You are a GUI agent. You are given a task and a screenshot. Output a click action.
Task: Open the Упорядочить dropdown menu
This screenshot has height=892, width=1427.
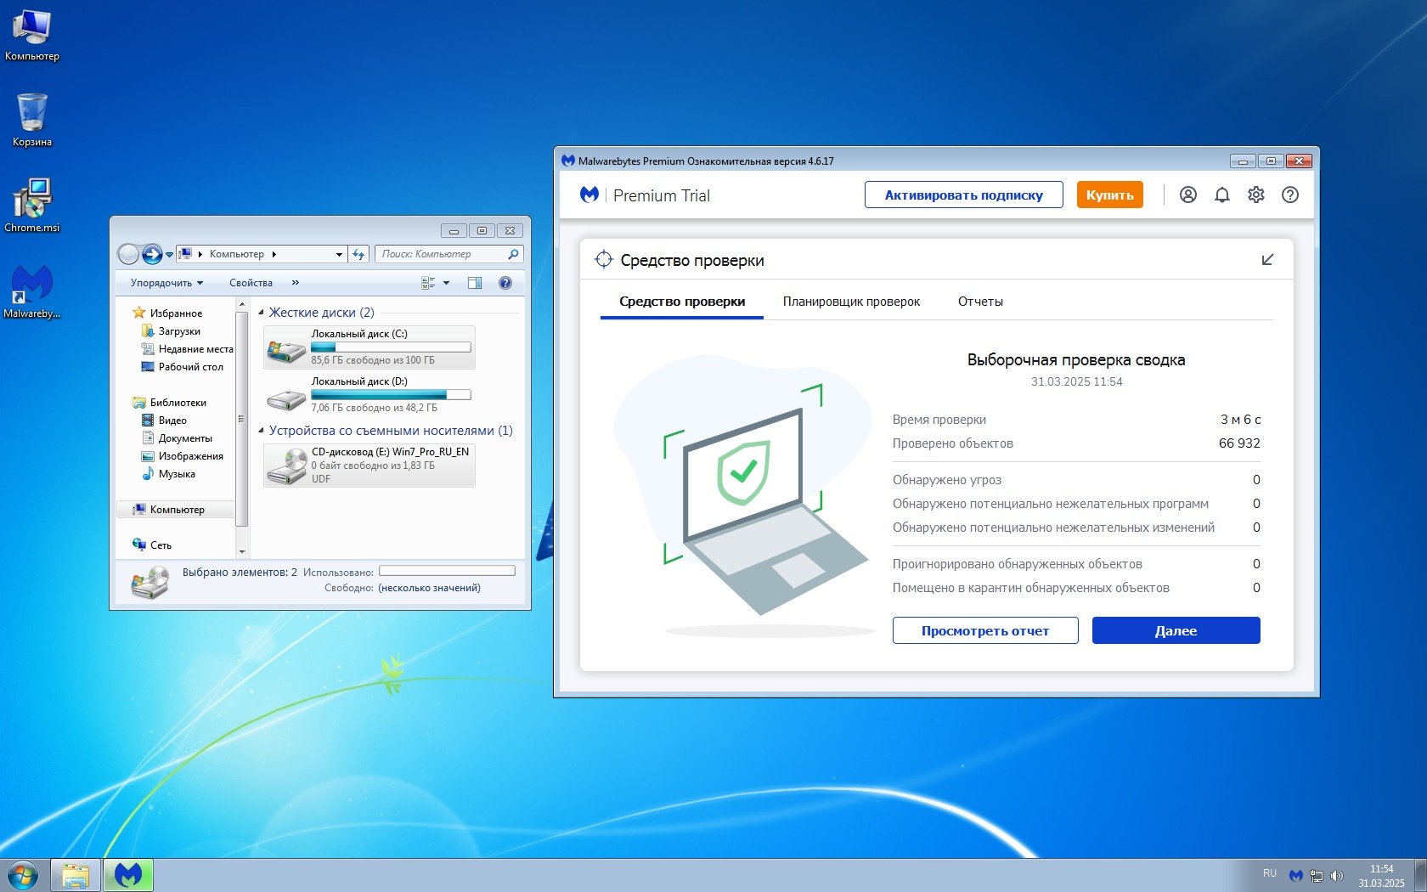166,283
